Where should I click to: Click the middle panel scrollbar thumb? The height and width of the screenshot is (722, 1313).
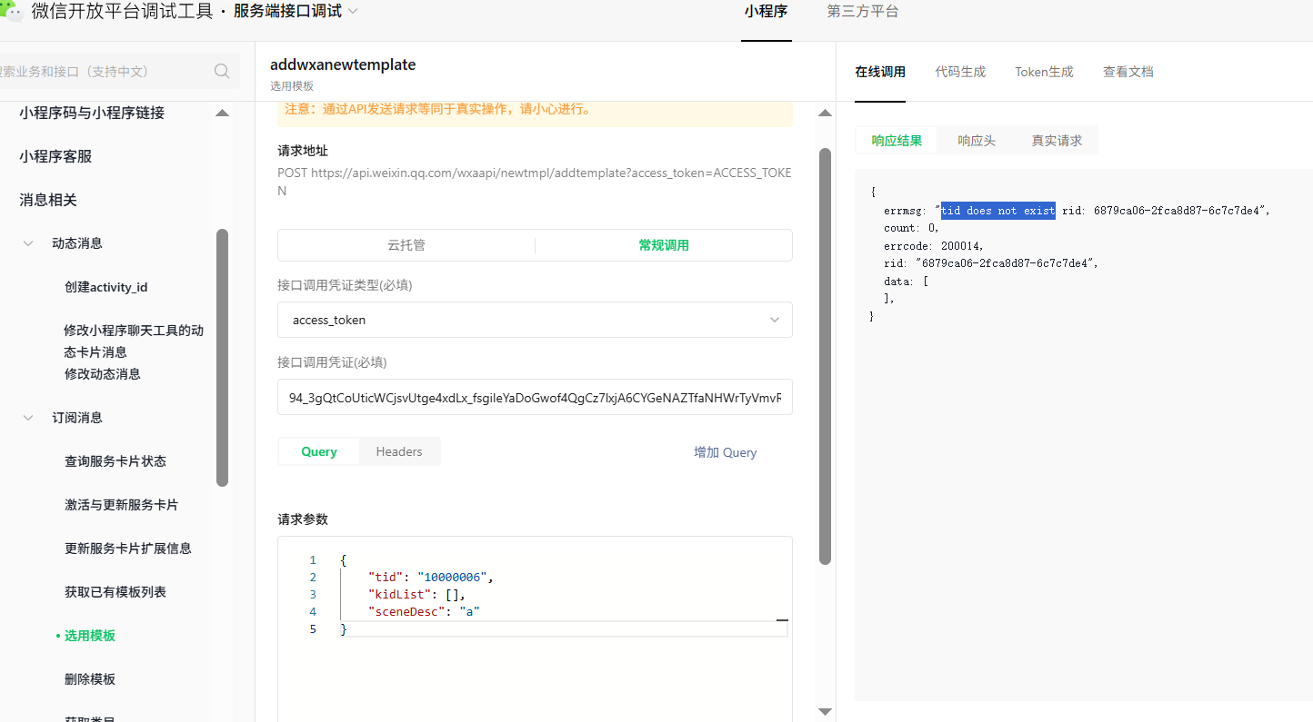click(825, 356)
